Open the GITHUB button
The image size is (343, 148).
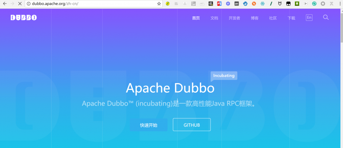pyautogui.click(x=192, y=125)
